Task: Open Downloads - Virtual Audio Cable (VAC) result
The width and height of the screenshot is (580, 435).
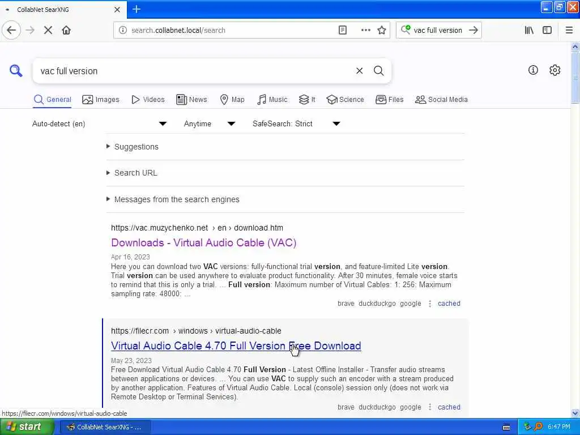Action: (204, 242)
